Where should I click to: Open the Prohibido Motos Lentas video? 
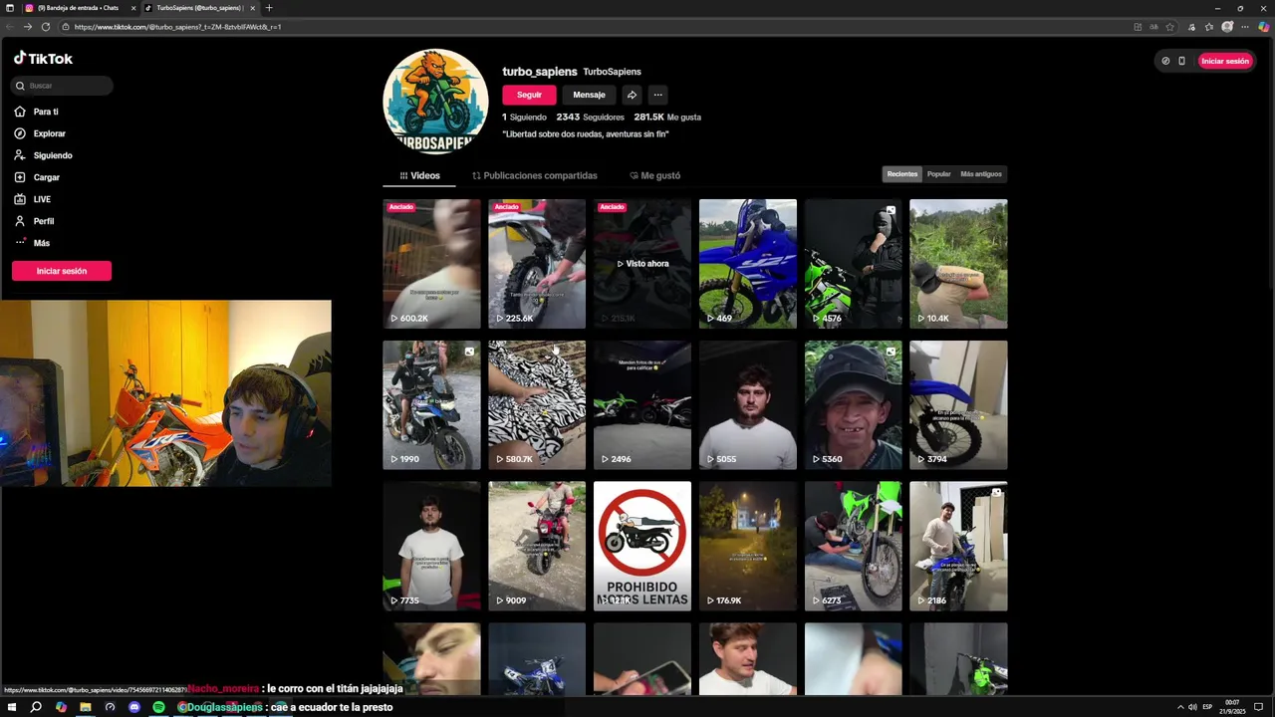point(642,547)
